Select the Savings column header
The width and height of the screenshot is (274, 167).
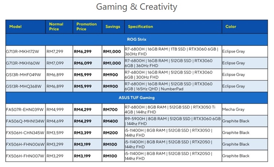(x=113, y=27)
